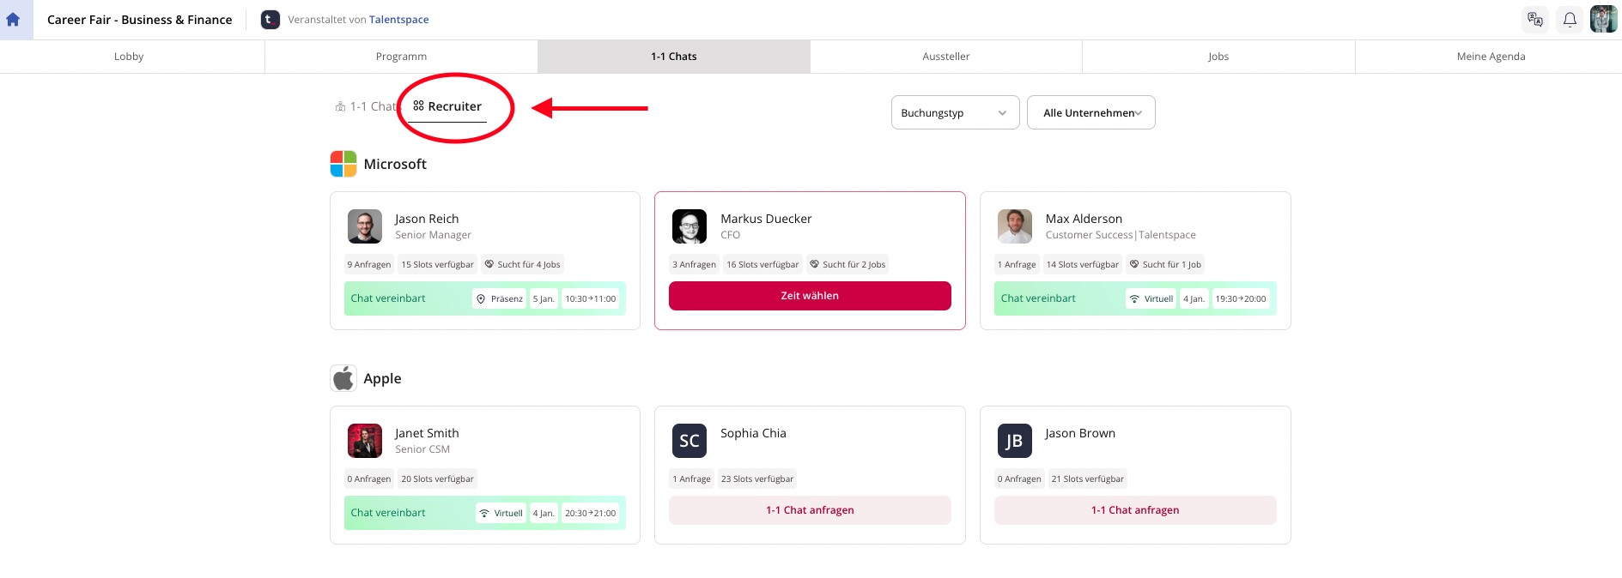Viewport: 1622px width, 578px height.
Task: Switch to the Programm tab
Action: [401, 57]
